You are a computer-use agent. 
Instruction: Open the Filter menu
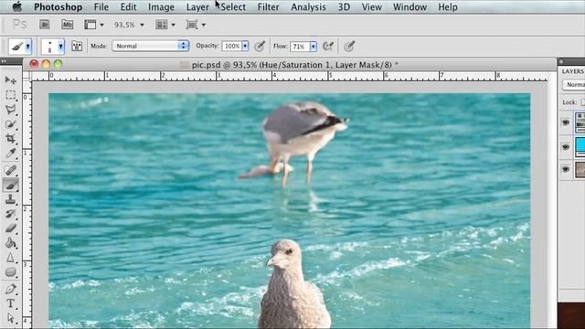tap(268, 7)
